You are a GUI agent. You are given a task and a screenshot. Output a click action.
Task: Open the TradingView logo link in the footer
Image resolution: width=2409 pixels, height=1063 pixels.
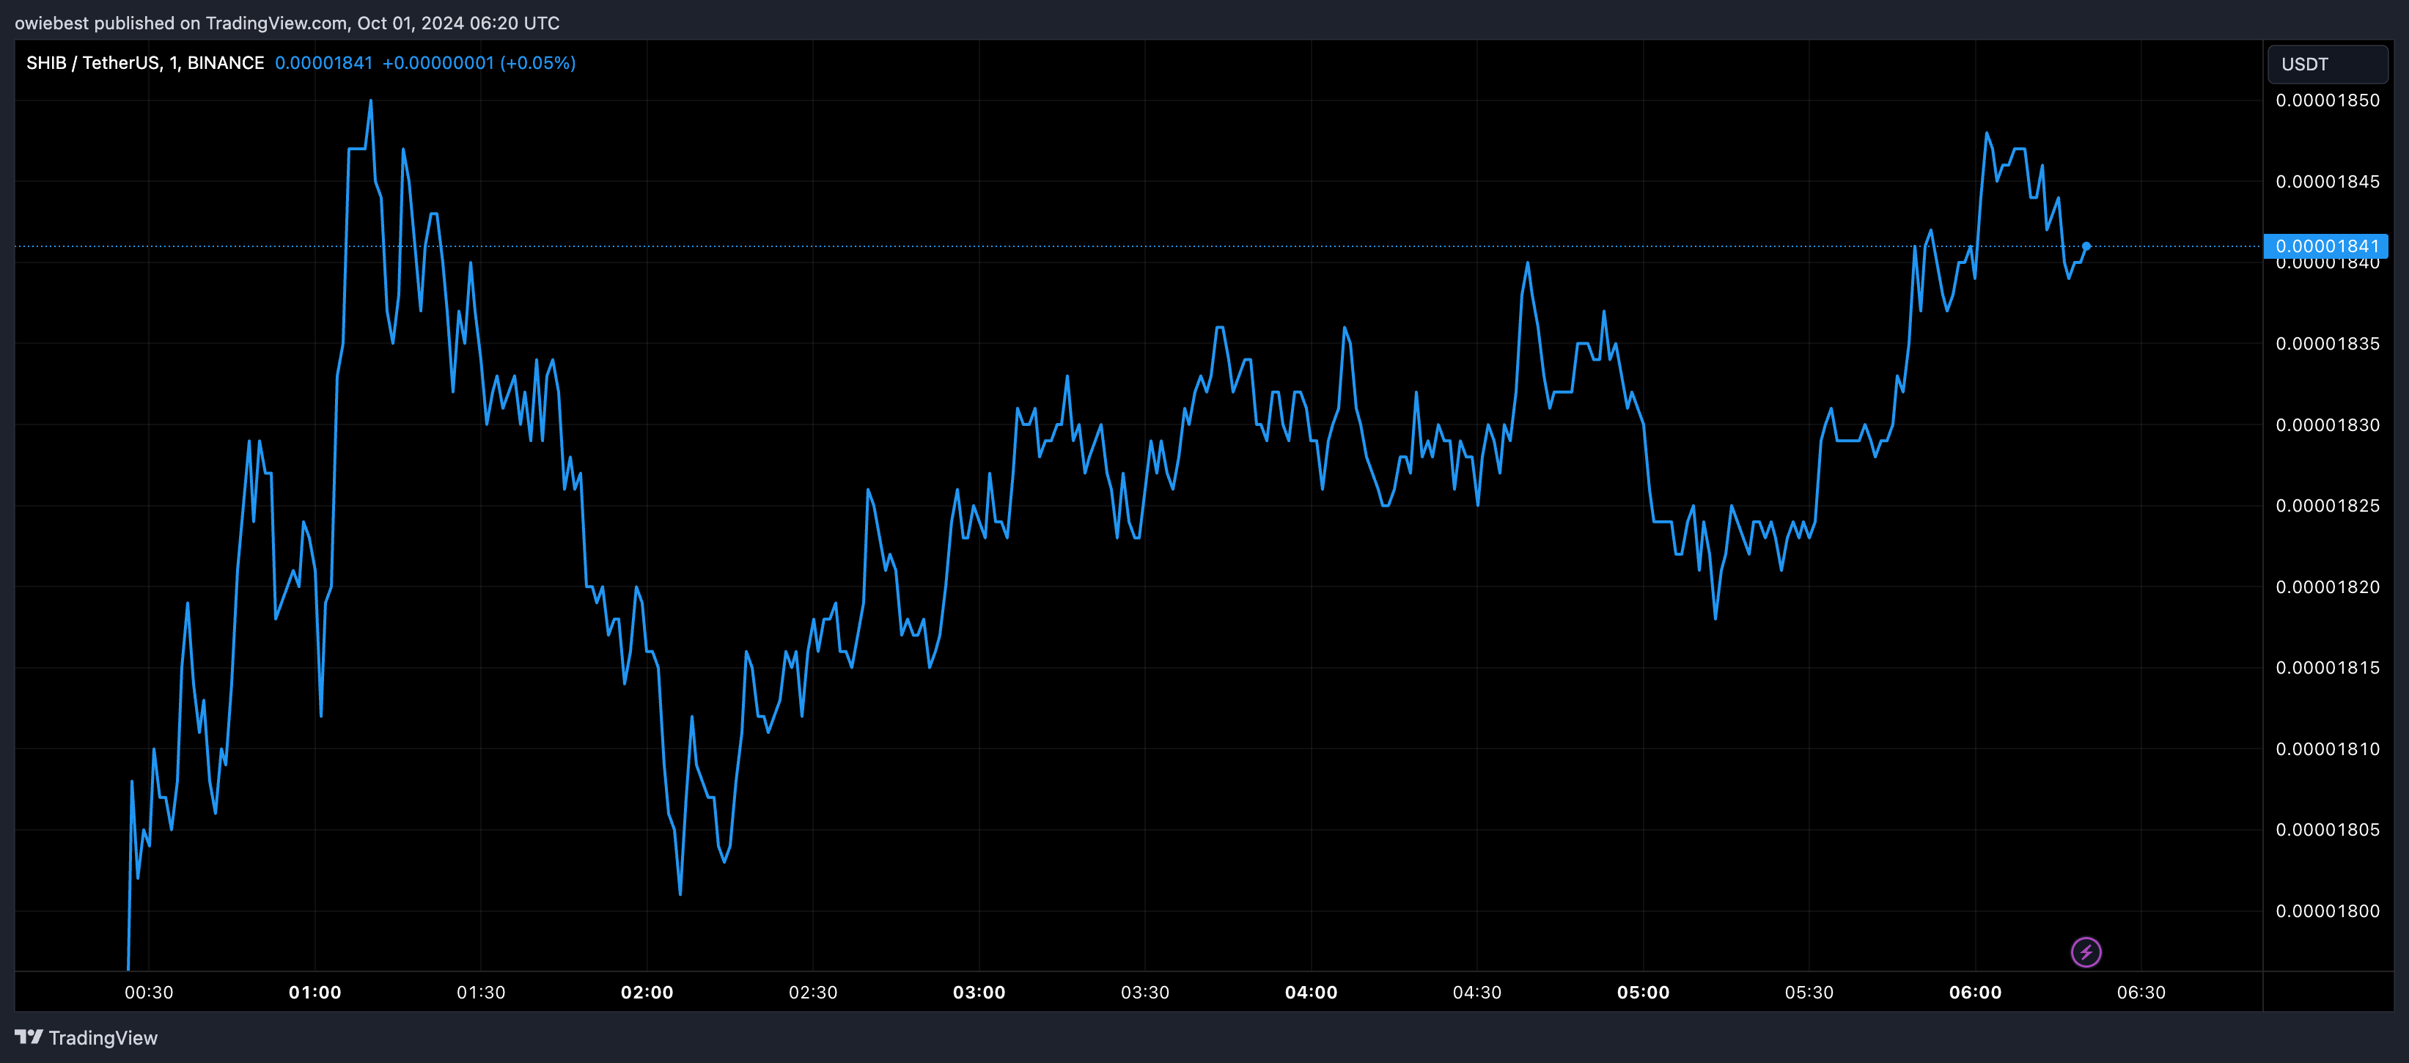pyautogui.click(x=86, y=1037)
